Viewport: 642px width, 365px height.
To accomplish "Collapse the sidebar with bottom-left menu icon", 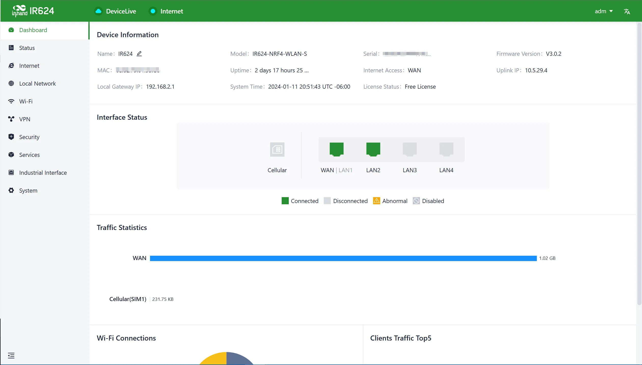I will click(x=11, y=355).
